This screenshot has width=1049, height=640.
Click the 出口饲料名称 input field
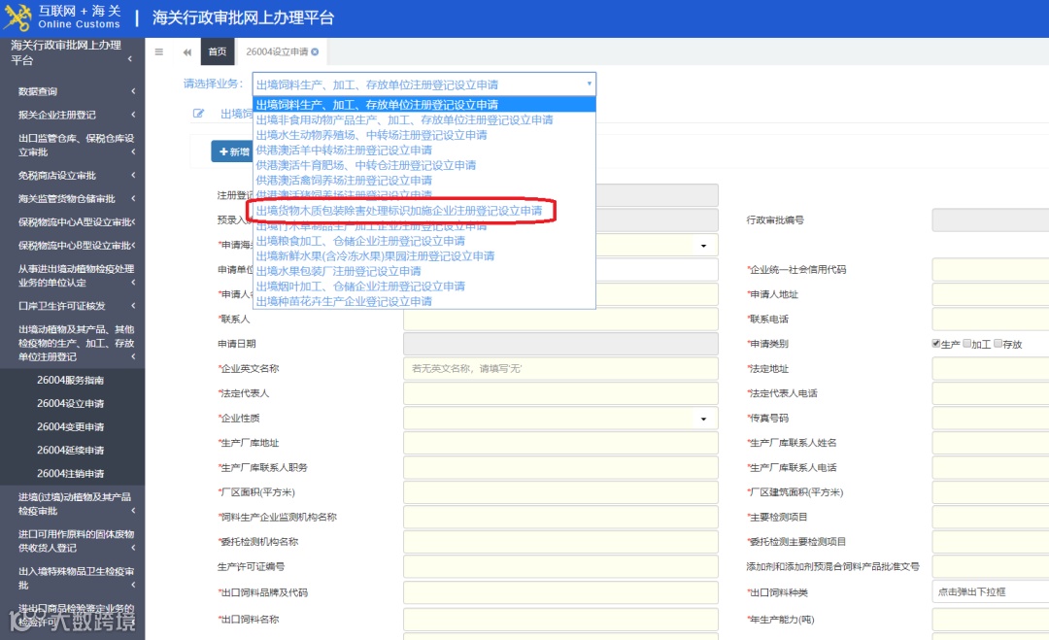[560, 620]
